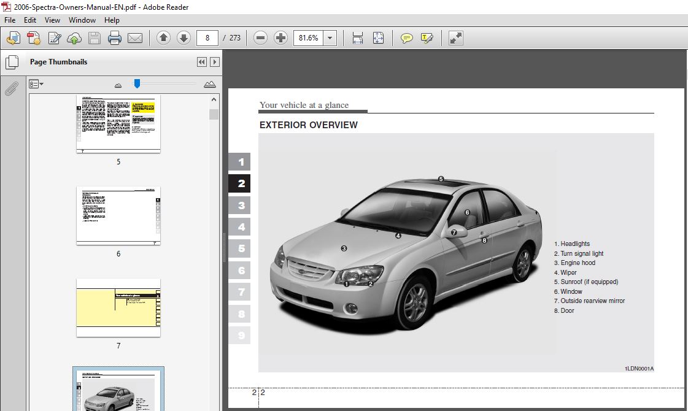Print the document using the printer icon
The height and width of the screenshot is (411, 688).
tap(115, 38)
